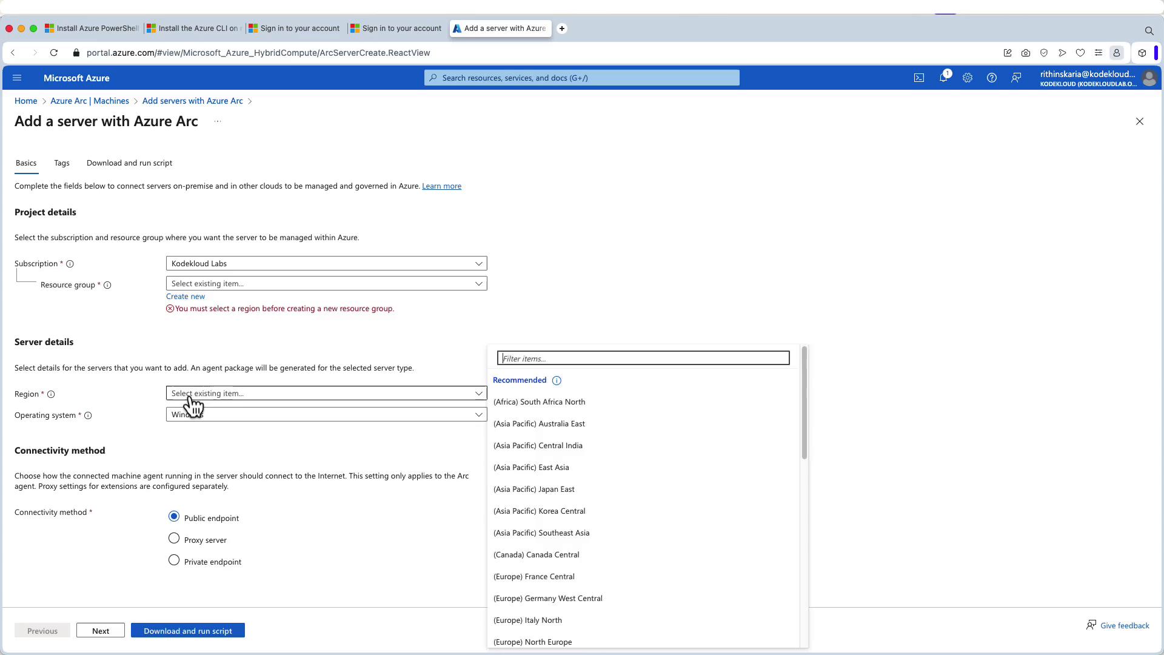Select the Proxy server option
This screenshot has height=655, width=1164.
(x=174, y=539)
